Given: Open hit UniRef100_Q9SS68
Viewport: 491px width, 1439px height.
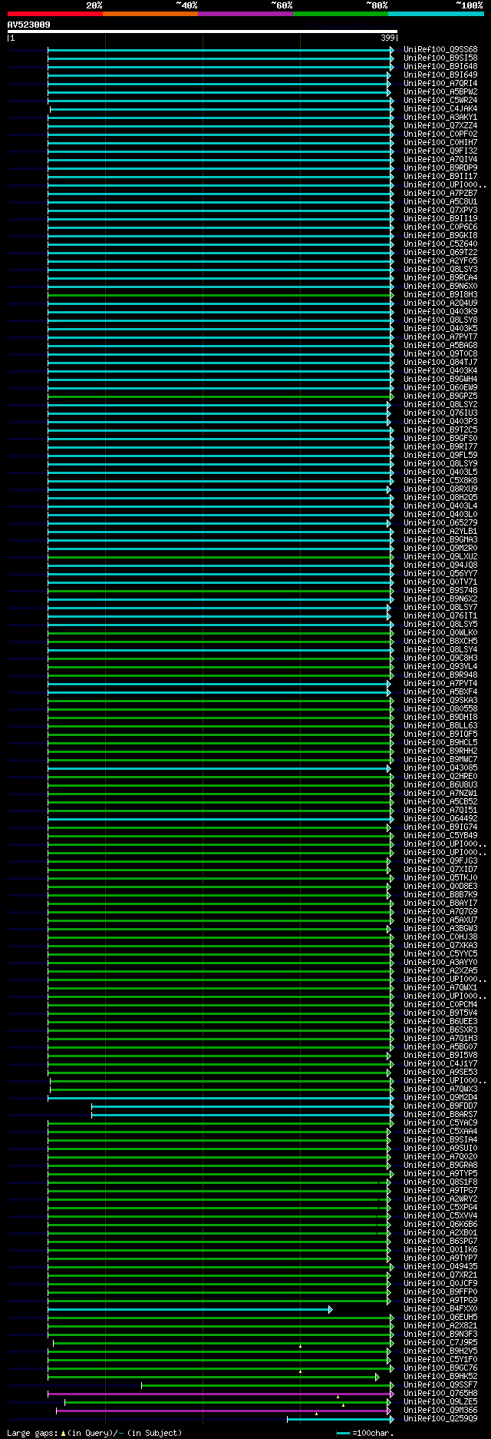Looking at the screenshot, I should [440, 50].
